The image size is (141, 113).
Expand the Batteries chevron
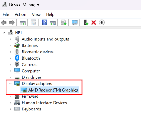(x=10, y=45)
